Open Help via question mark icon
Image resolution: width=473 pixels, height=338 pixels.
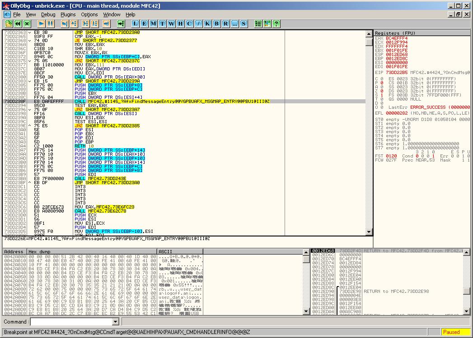pyautogui.click(x=276, y=23)
